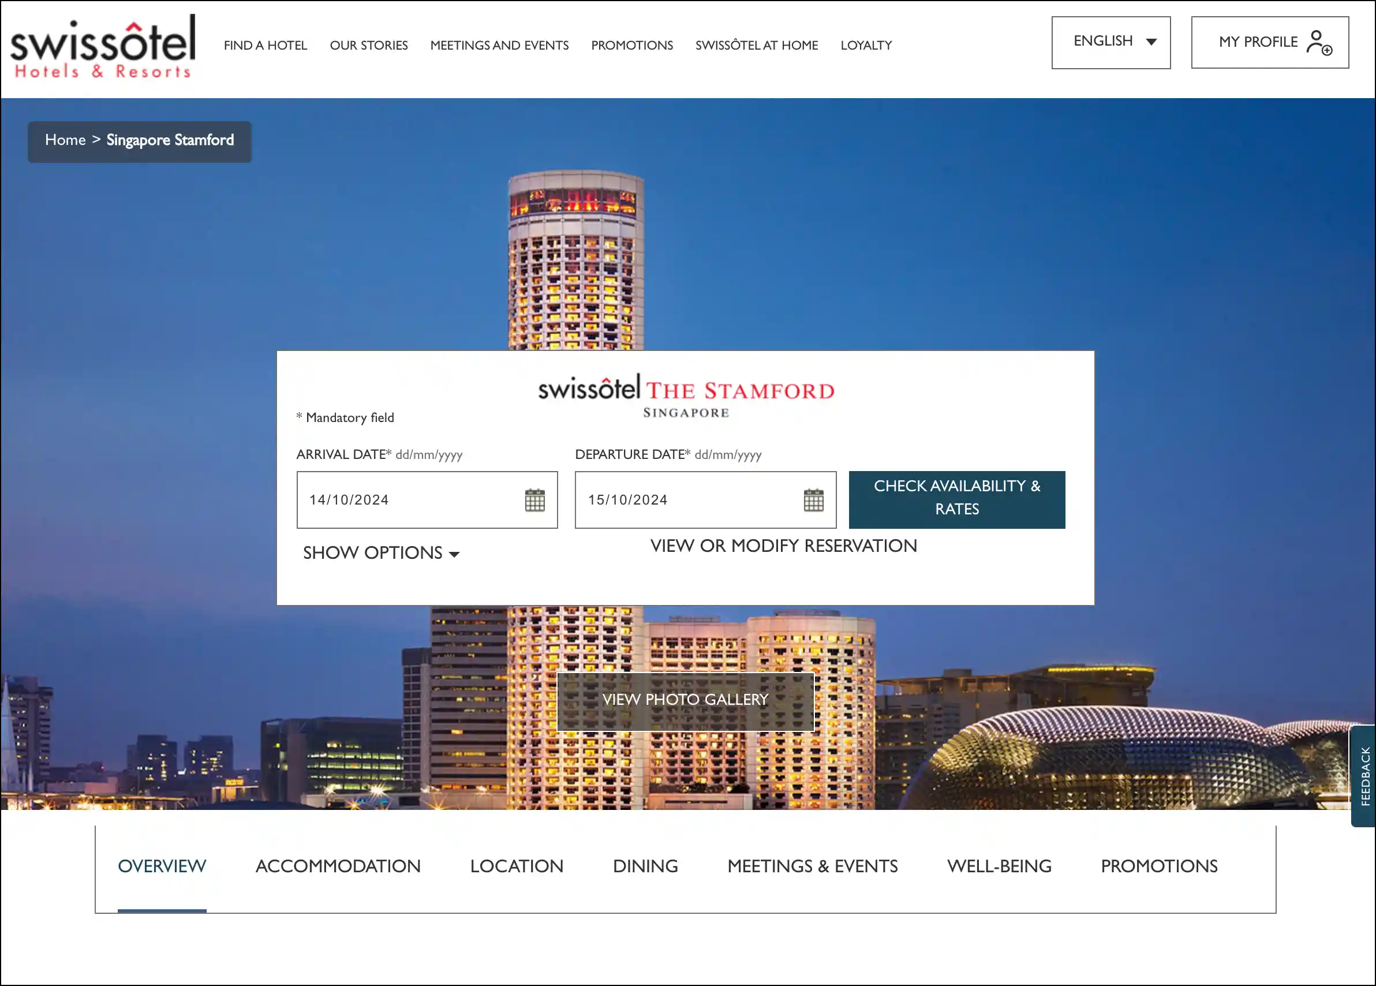The width and height of the screenshot is (1376, 986).
Task: Switch to the Dining tab
Action: tap(645, 867)
